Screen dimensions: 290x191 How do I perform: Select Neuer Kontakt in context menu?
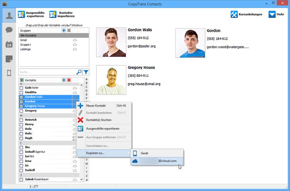[x=104, y=106]
